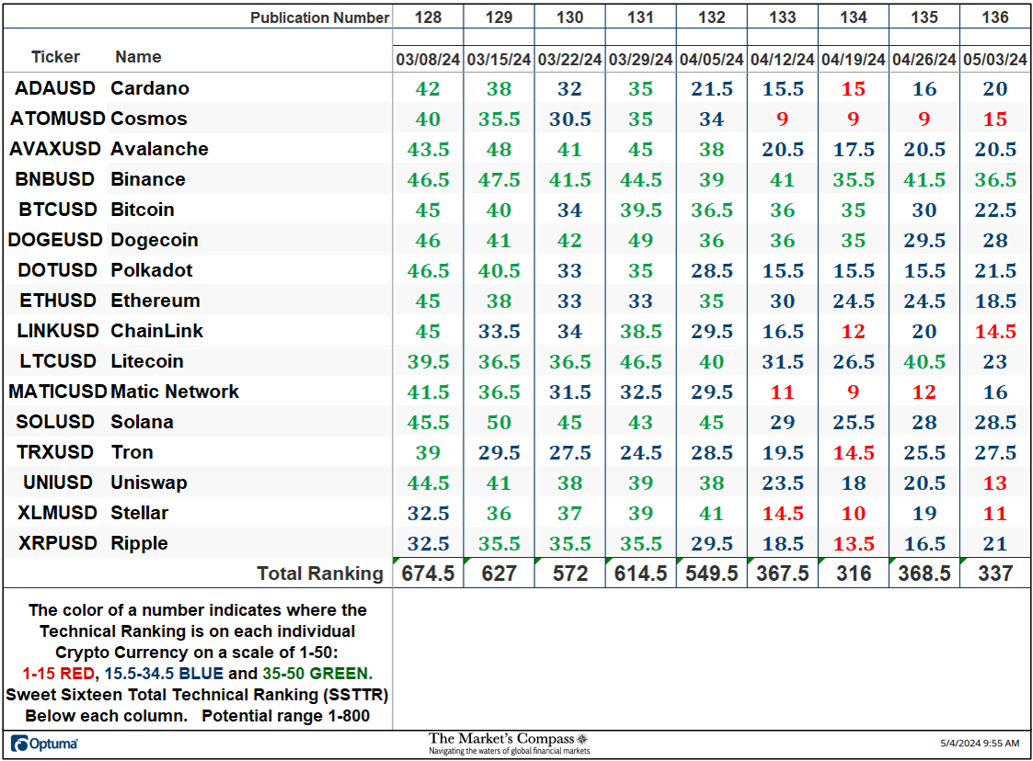The image size is (1033, 761).
Task: Select the XLMUSD ticker cell
Action: [x=57, y=512]
